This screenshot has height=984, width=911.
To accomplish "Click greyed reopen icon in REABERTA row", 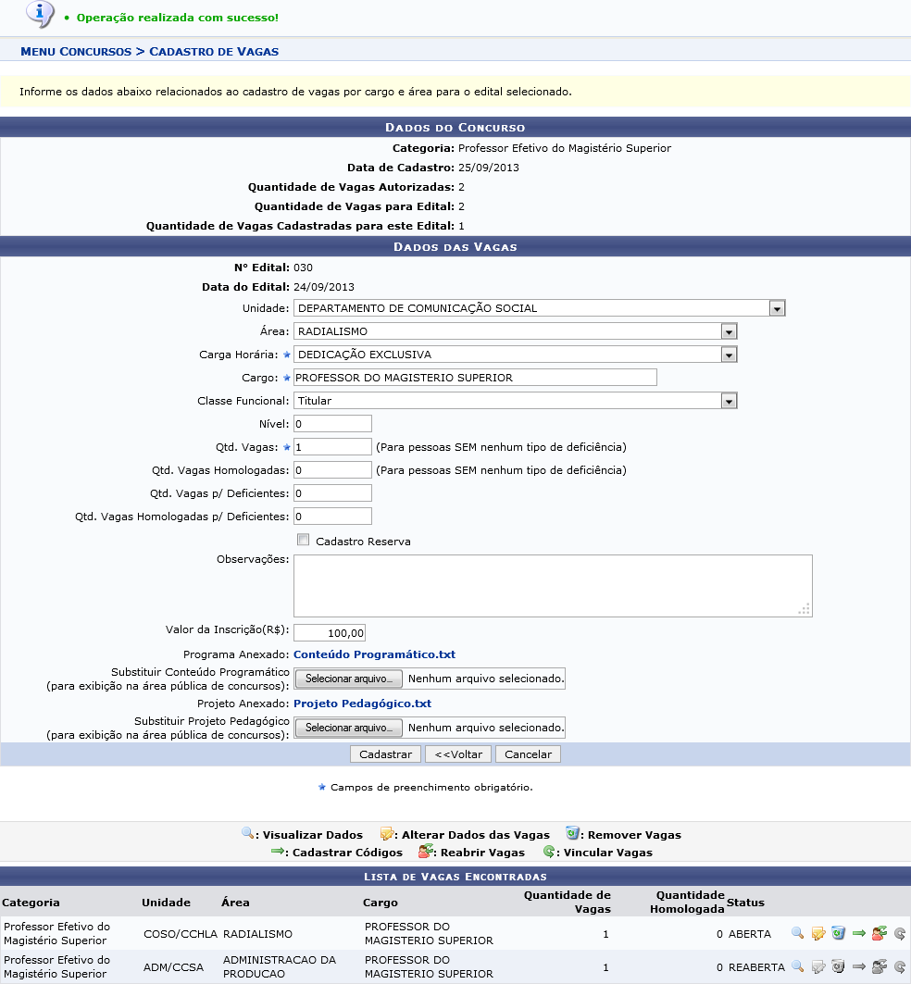I will (x=879, y=966).
